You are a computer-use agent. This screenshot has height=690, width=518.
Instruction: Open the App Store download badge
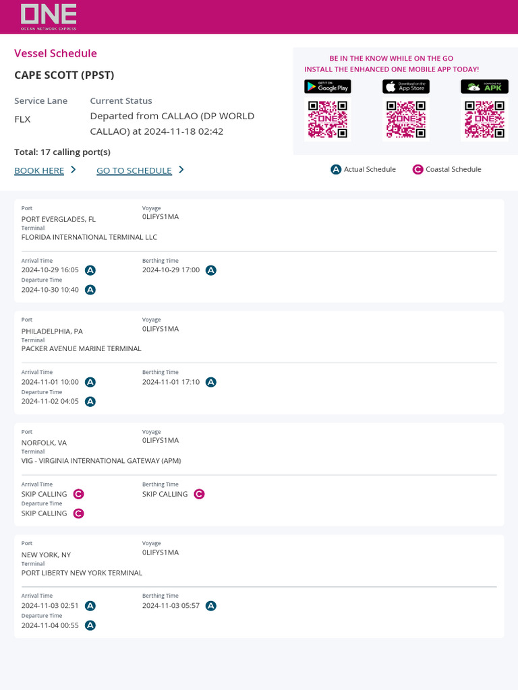pos(406,87)
